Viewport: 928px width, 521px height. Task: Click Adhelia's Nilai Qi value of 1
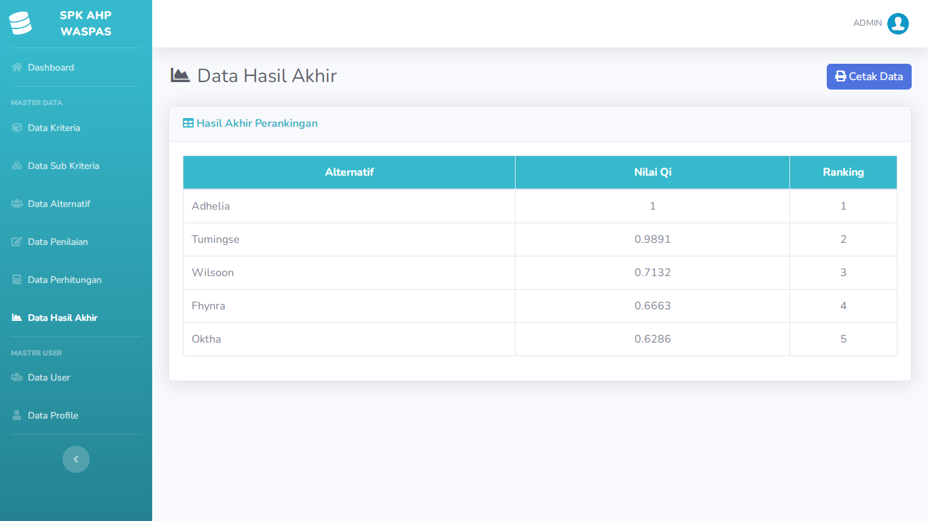tap(652, 206)
